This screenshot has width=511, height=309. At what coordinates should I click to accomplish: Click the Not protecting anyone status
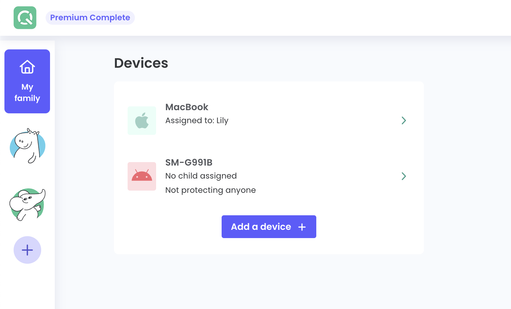click(211, 190)
